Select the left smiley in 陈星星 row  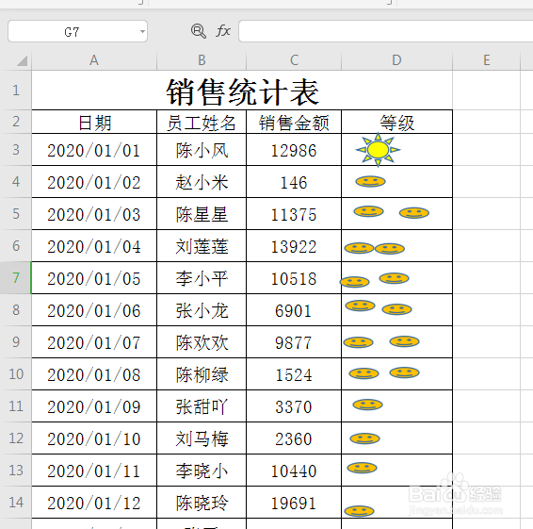pyautogui.click(x=369, y=211)
